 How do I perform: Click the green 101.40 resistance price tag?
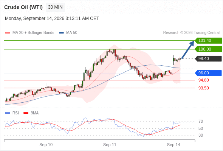(x=208, y=41)
